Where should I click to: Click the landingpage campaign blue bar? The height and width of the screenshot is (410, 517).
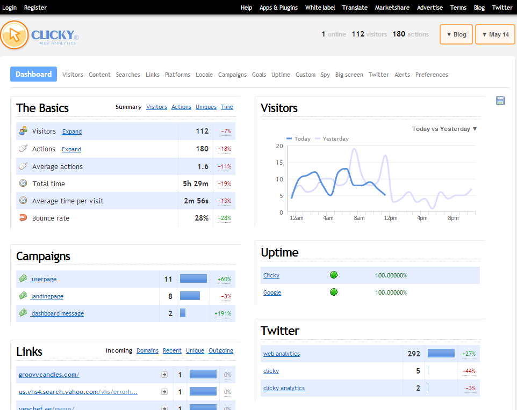[x=190, y=296]
